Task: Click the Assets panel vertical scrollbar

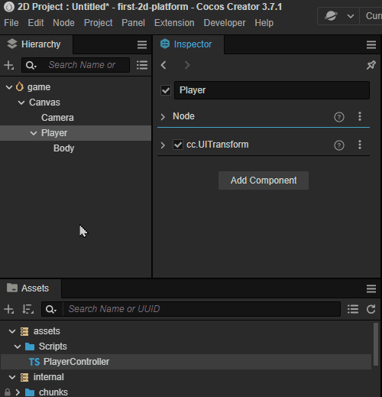Action: (x=376, y=344)
